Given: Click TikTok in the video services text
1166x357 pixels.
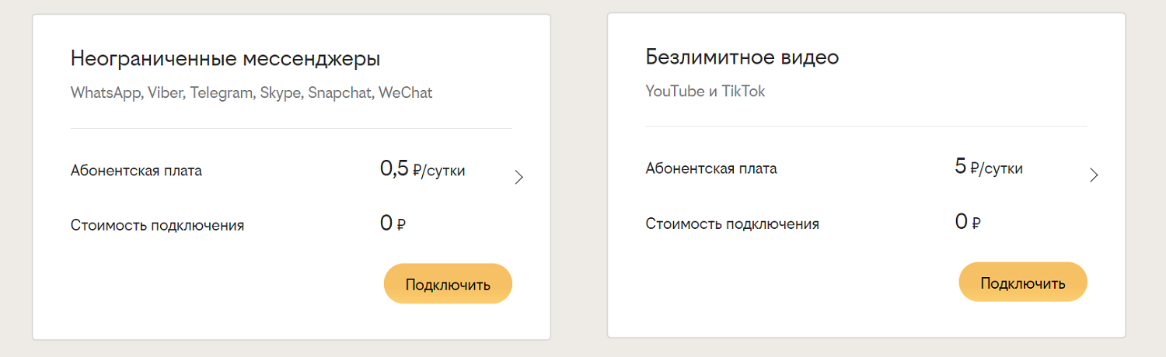Looking at the screenshot, I should tap(744, 92).
